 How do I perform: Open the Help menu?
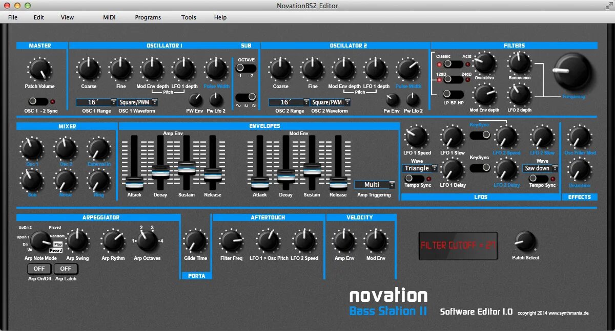pos(220,17)
